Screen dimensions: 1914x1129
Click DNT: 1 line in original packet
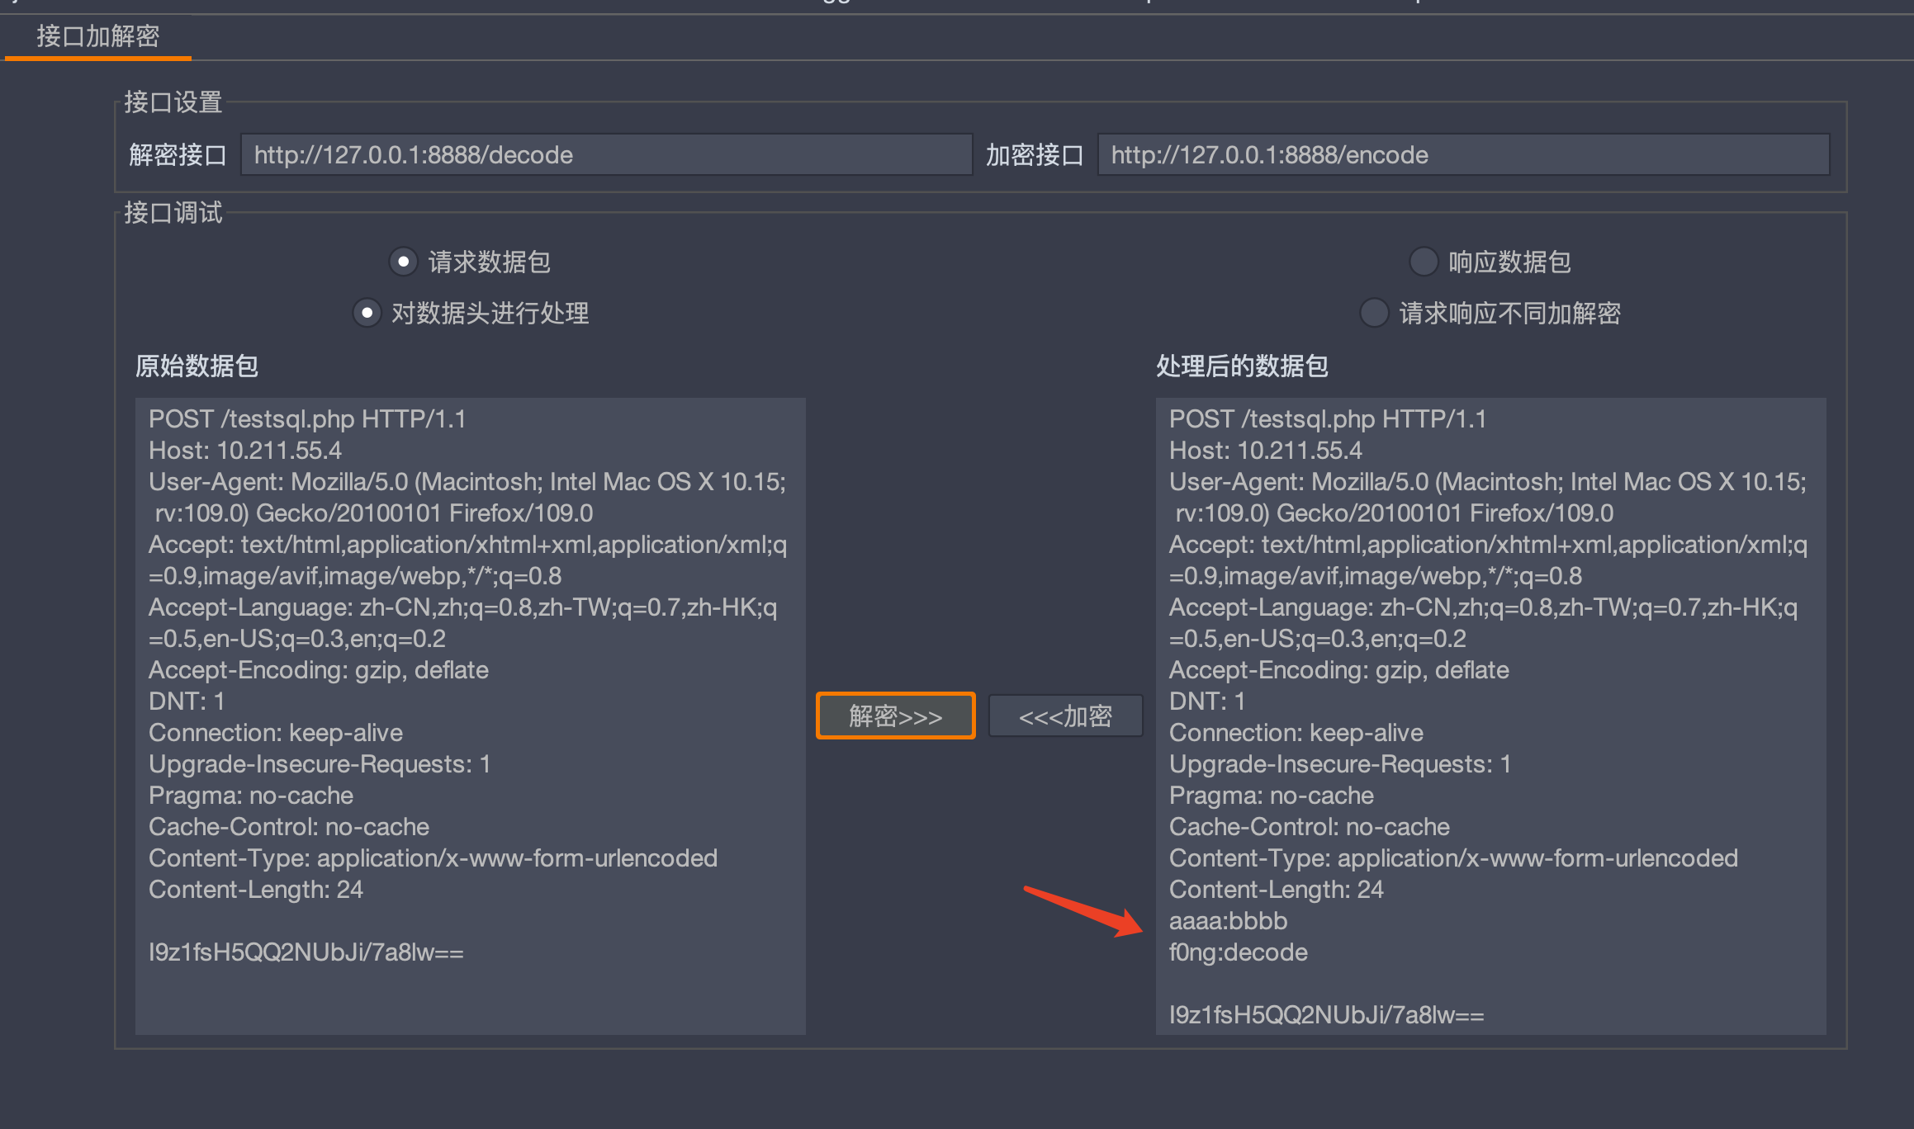coord(187,701)
